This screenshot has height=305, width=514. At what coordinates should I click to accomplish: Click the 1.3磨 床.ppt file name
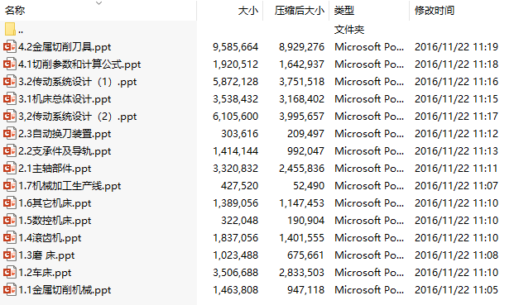46,255
